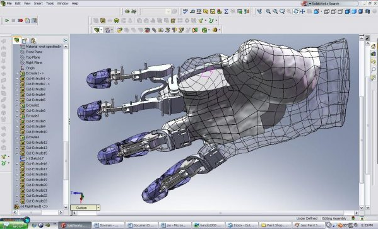Open the Insert menu
Screen dimensions: 378x229
click(x=38, y=3)
